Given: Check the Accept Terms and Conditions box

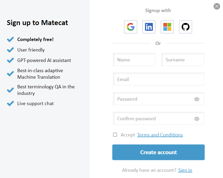Looking at the screenshot, I should point(115,135).
